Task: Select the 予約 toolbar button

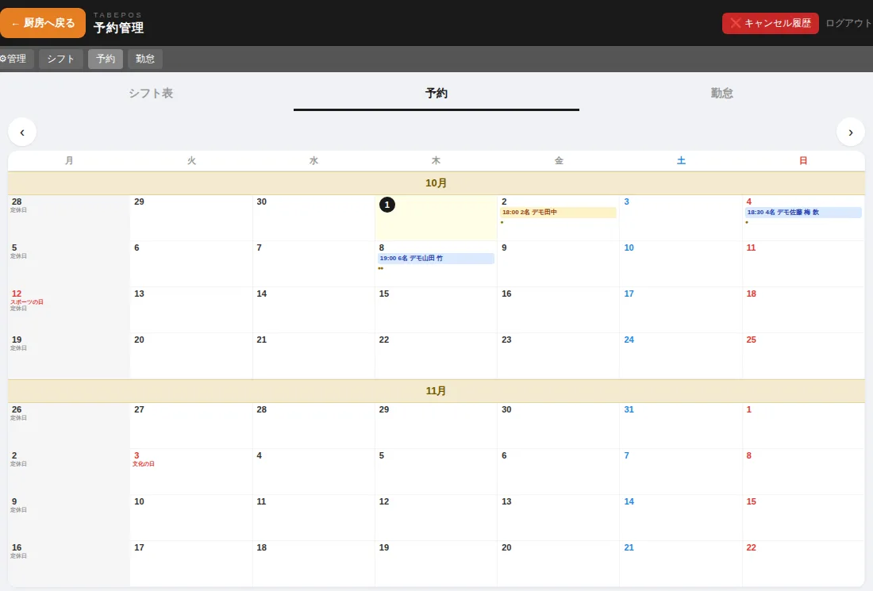Action: tap(106, 59)
